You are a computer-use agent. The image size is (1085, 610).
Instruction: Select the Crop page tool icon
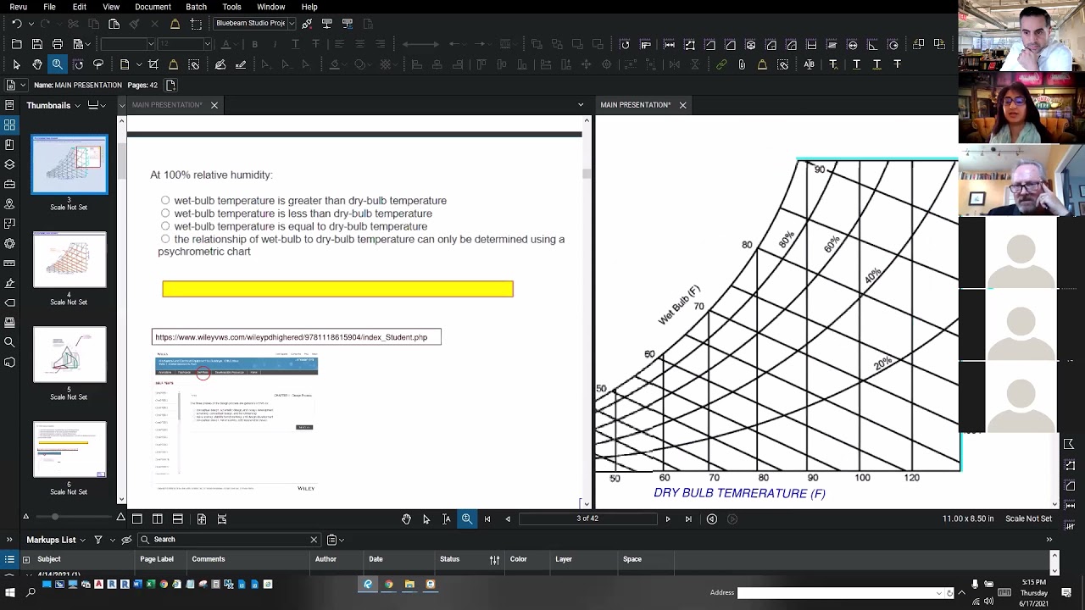(x=153, y=64)
